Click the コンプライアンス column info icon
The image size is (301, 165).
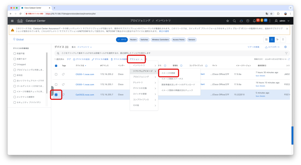coord(206,66)
